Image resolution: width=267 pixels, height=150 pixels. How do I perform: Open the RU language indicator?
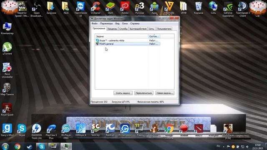[218, 146]
